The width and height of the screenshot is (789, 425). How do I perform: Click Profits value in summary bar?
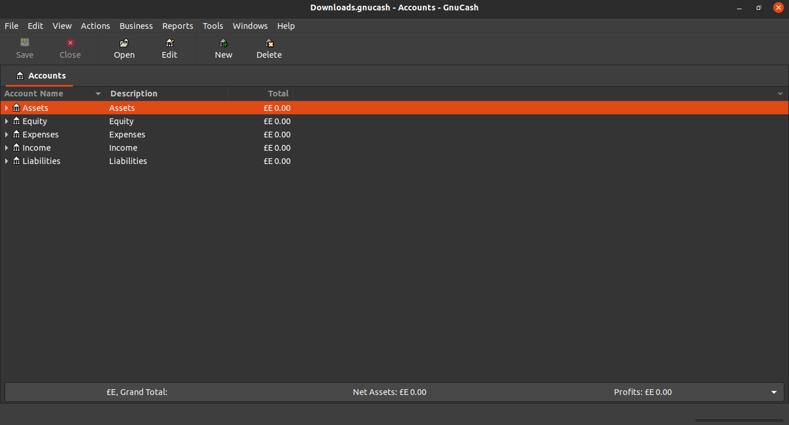tap(643, 392)
